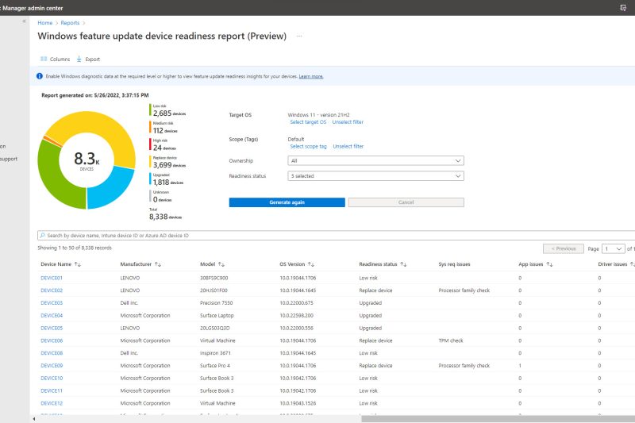Click the Export download icon

point(79,59)
